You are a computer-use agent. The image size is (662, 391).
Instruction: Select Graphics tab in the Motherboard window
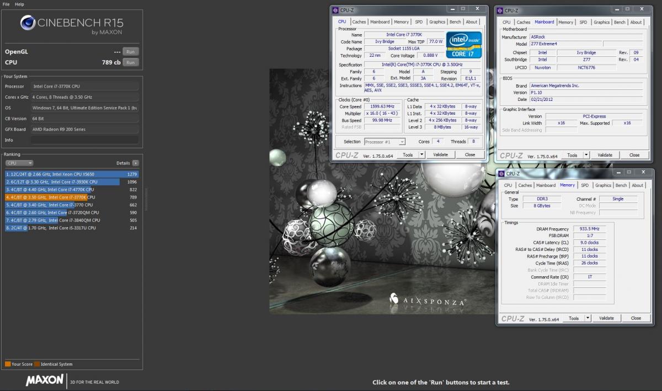(x=602, y=22)
